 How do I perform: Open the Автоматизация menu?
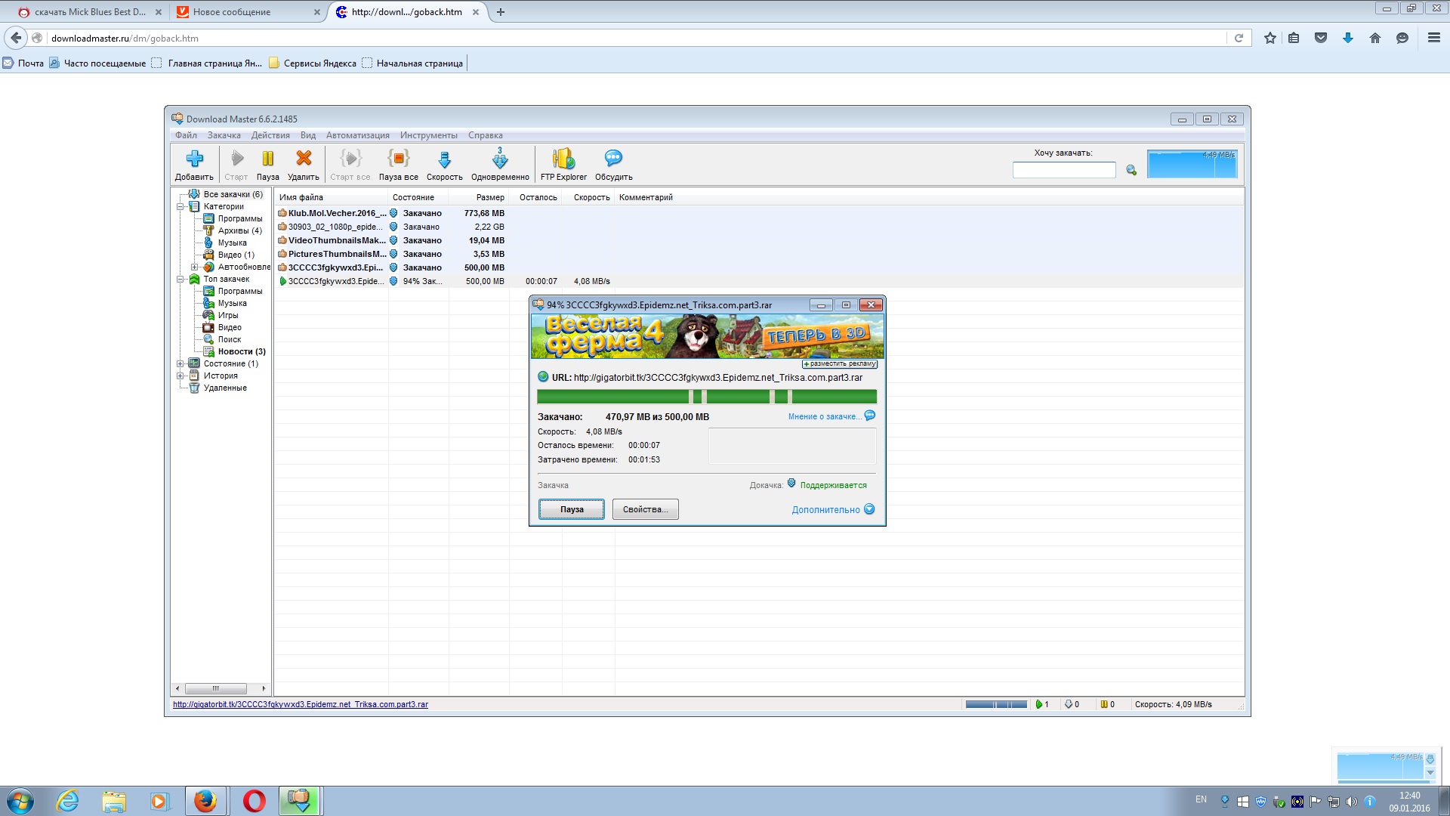tap(358, 135)
